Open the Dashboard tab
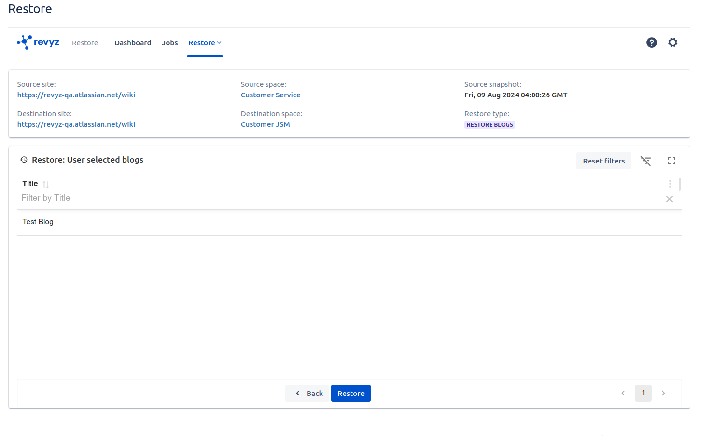The width and height of the screenshot is (701, 436). 133,43
